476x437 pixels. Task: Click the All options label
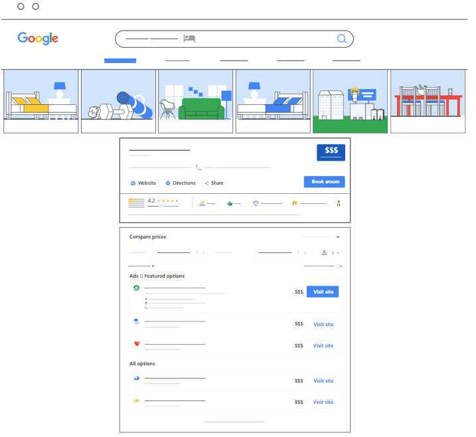(x=142, y=364)
